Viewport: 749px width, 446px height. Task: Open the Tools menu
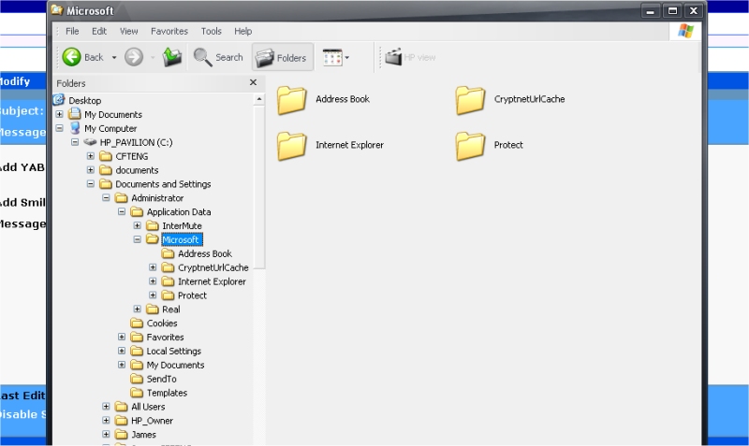click(x=212, y=31)
